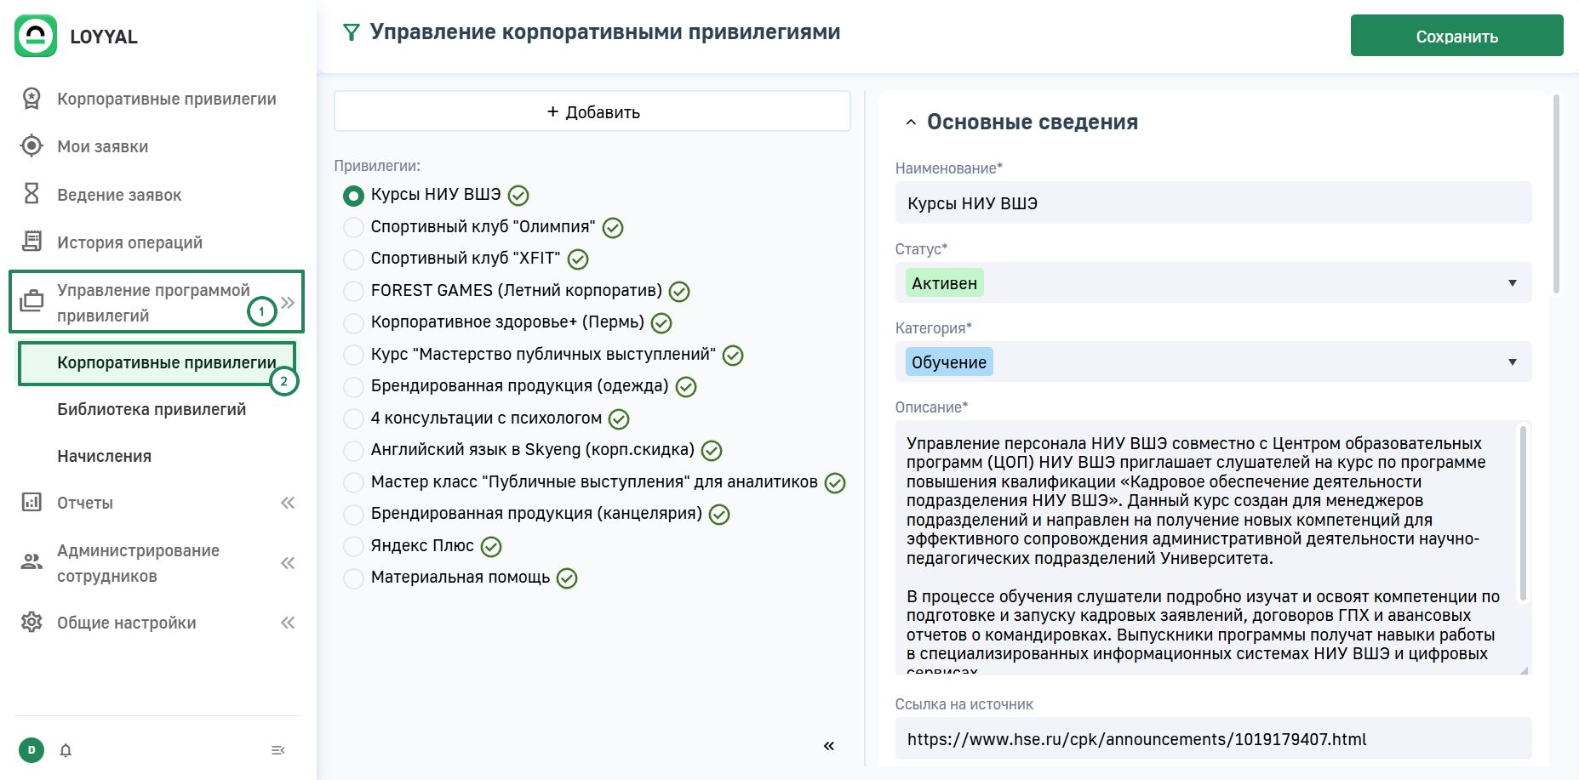
Task: Select Спортивный клуб "XFIT" radio button
Action: tap(353, 259)
